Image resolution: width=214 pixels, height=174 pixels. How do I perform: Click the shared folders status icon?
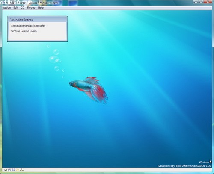18,170
